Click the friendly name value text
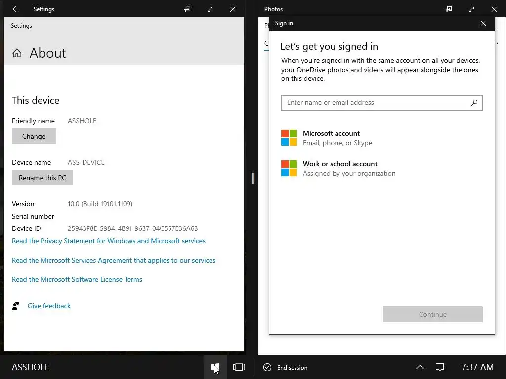 click(x=82, y=121)
